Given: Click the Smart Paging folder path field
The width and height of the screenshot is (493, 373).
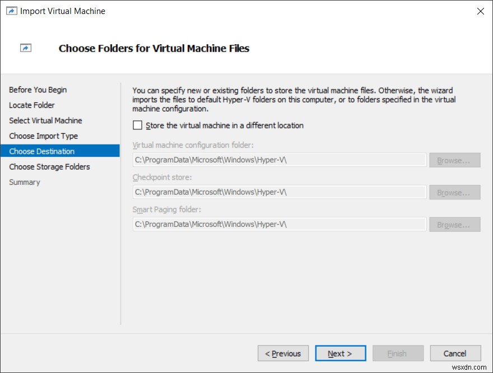Looking at the screenshot, I should click(279, 225).
